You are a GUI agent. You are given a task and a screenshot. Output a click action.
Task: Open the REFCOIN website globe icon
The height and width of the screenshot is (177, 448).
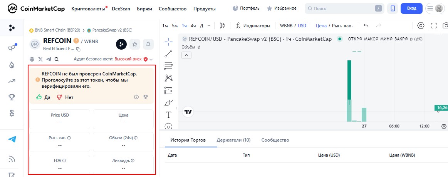pyautogui.click(x=32, y=59)
